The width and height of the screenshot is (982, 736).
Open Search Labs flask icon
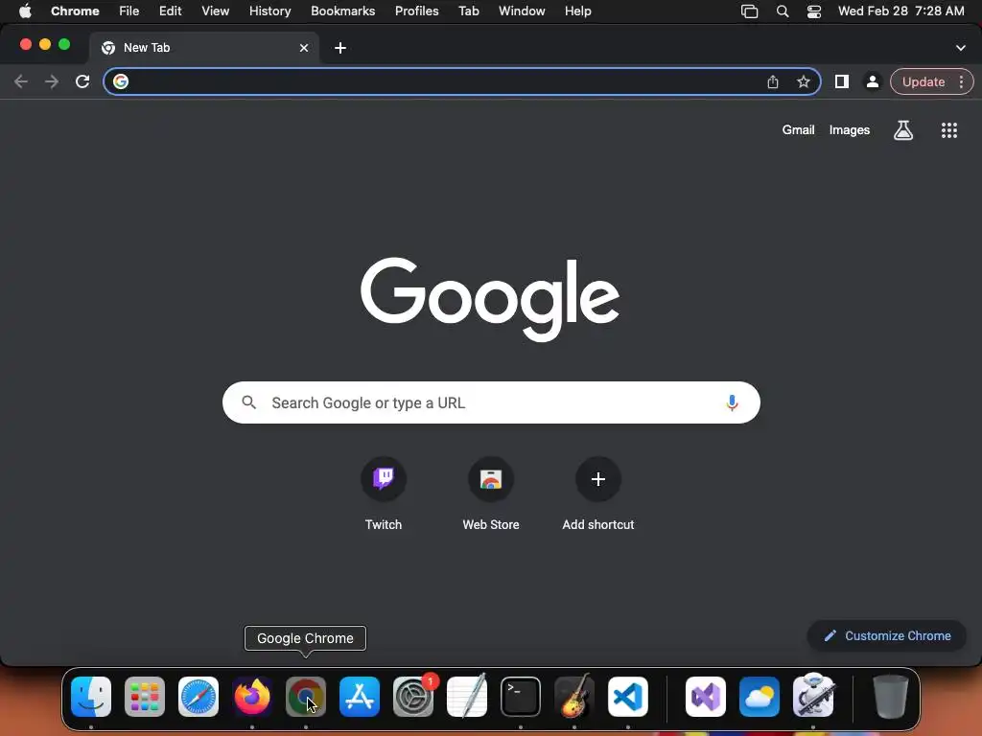(903, 130)
